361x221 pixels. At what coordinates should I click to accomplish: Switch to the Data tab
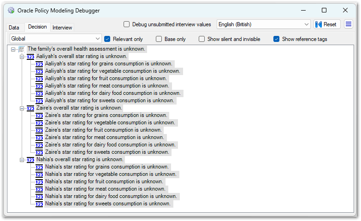coord(14,27)
